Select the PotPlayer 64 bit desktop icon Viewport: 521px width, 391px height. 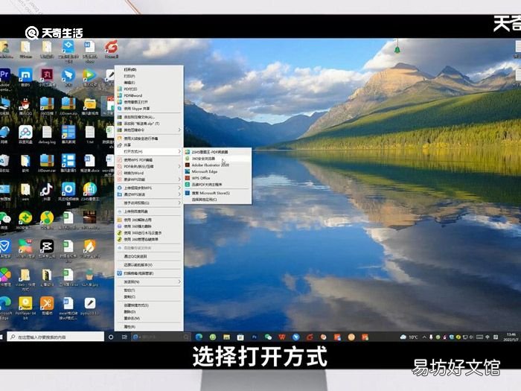coord(25,308)
